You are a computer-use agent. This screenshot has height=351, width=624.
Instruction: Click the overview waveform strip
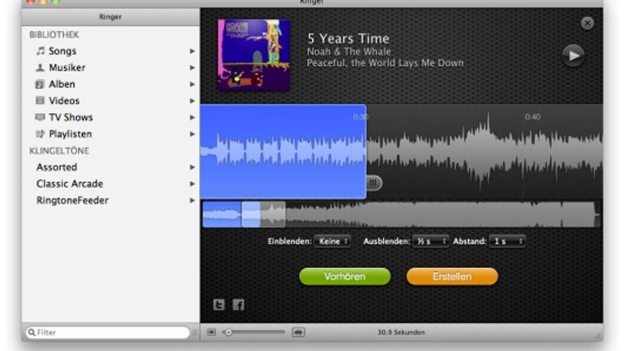tap(402, 214)
